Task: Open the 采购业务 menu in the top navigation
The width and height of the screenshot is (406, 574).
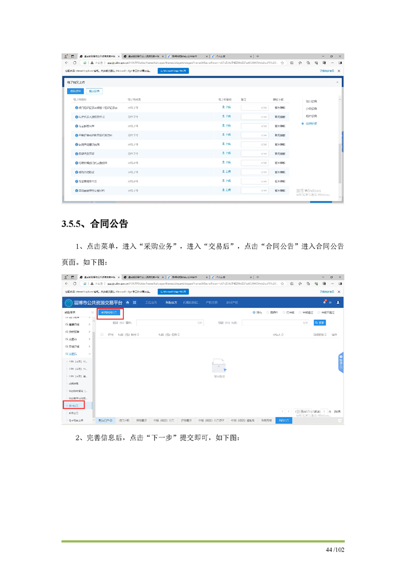Action: coord(170,302)
